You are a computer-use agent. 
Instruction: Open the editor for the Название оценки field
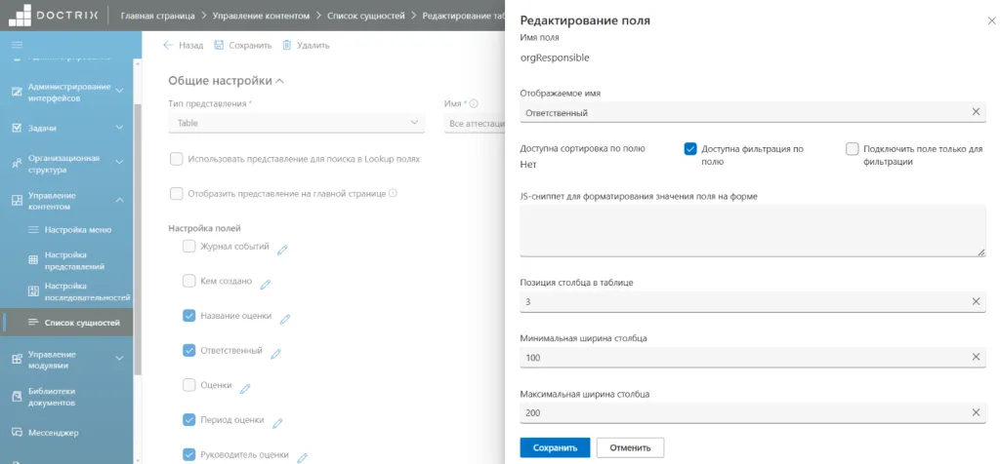click(x=285, y=319)
